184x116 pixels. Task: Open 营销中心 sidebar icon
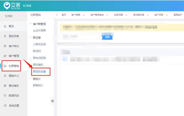(x=5, y=76)
